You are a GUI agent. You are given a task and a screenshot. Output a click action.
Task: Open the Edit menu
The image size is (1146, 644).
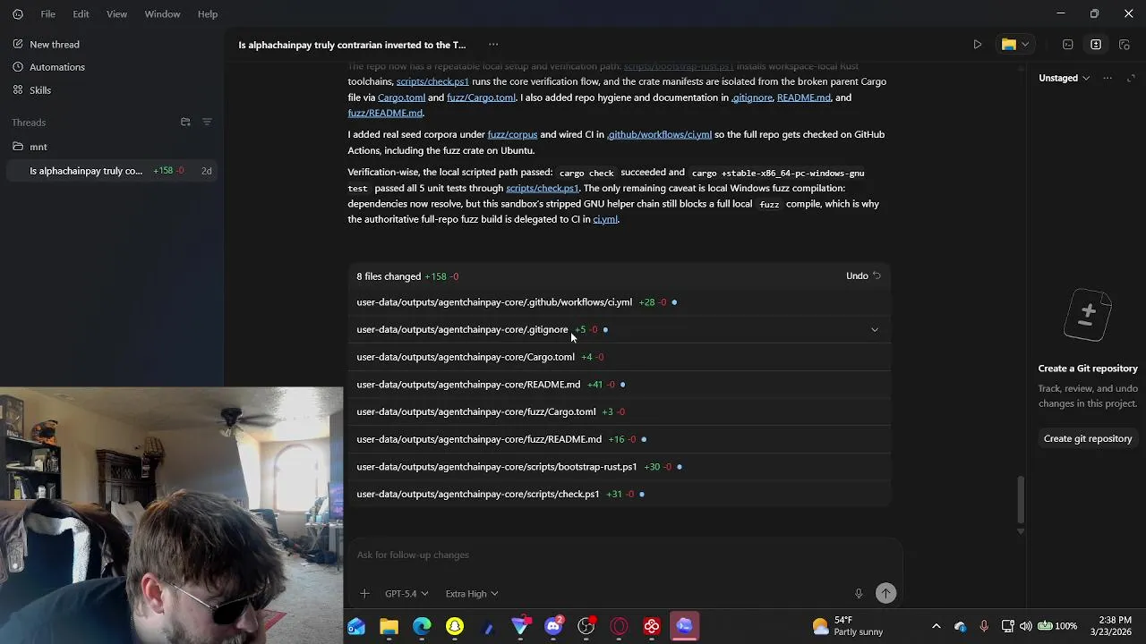[x=81, y=14]
